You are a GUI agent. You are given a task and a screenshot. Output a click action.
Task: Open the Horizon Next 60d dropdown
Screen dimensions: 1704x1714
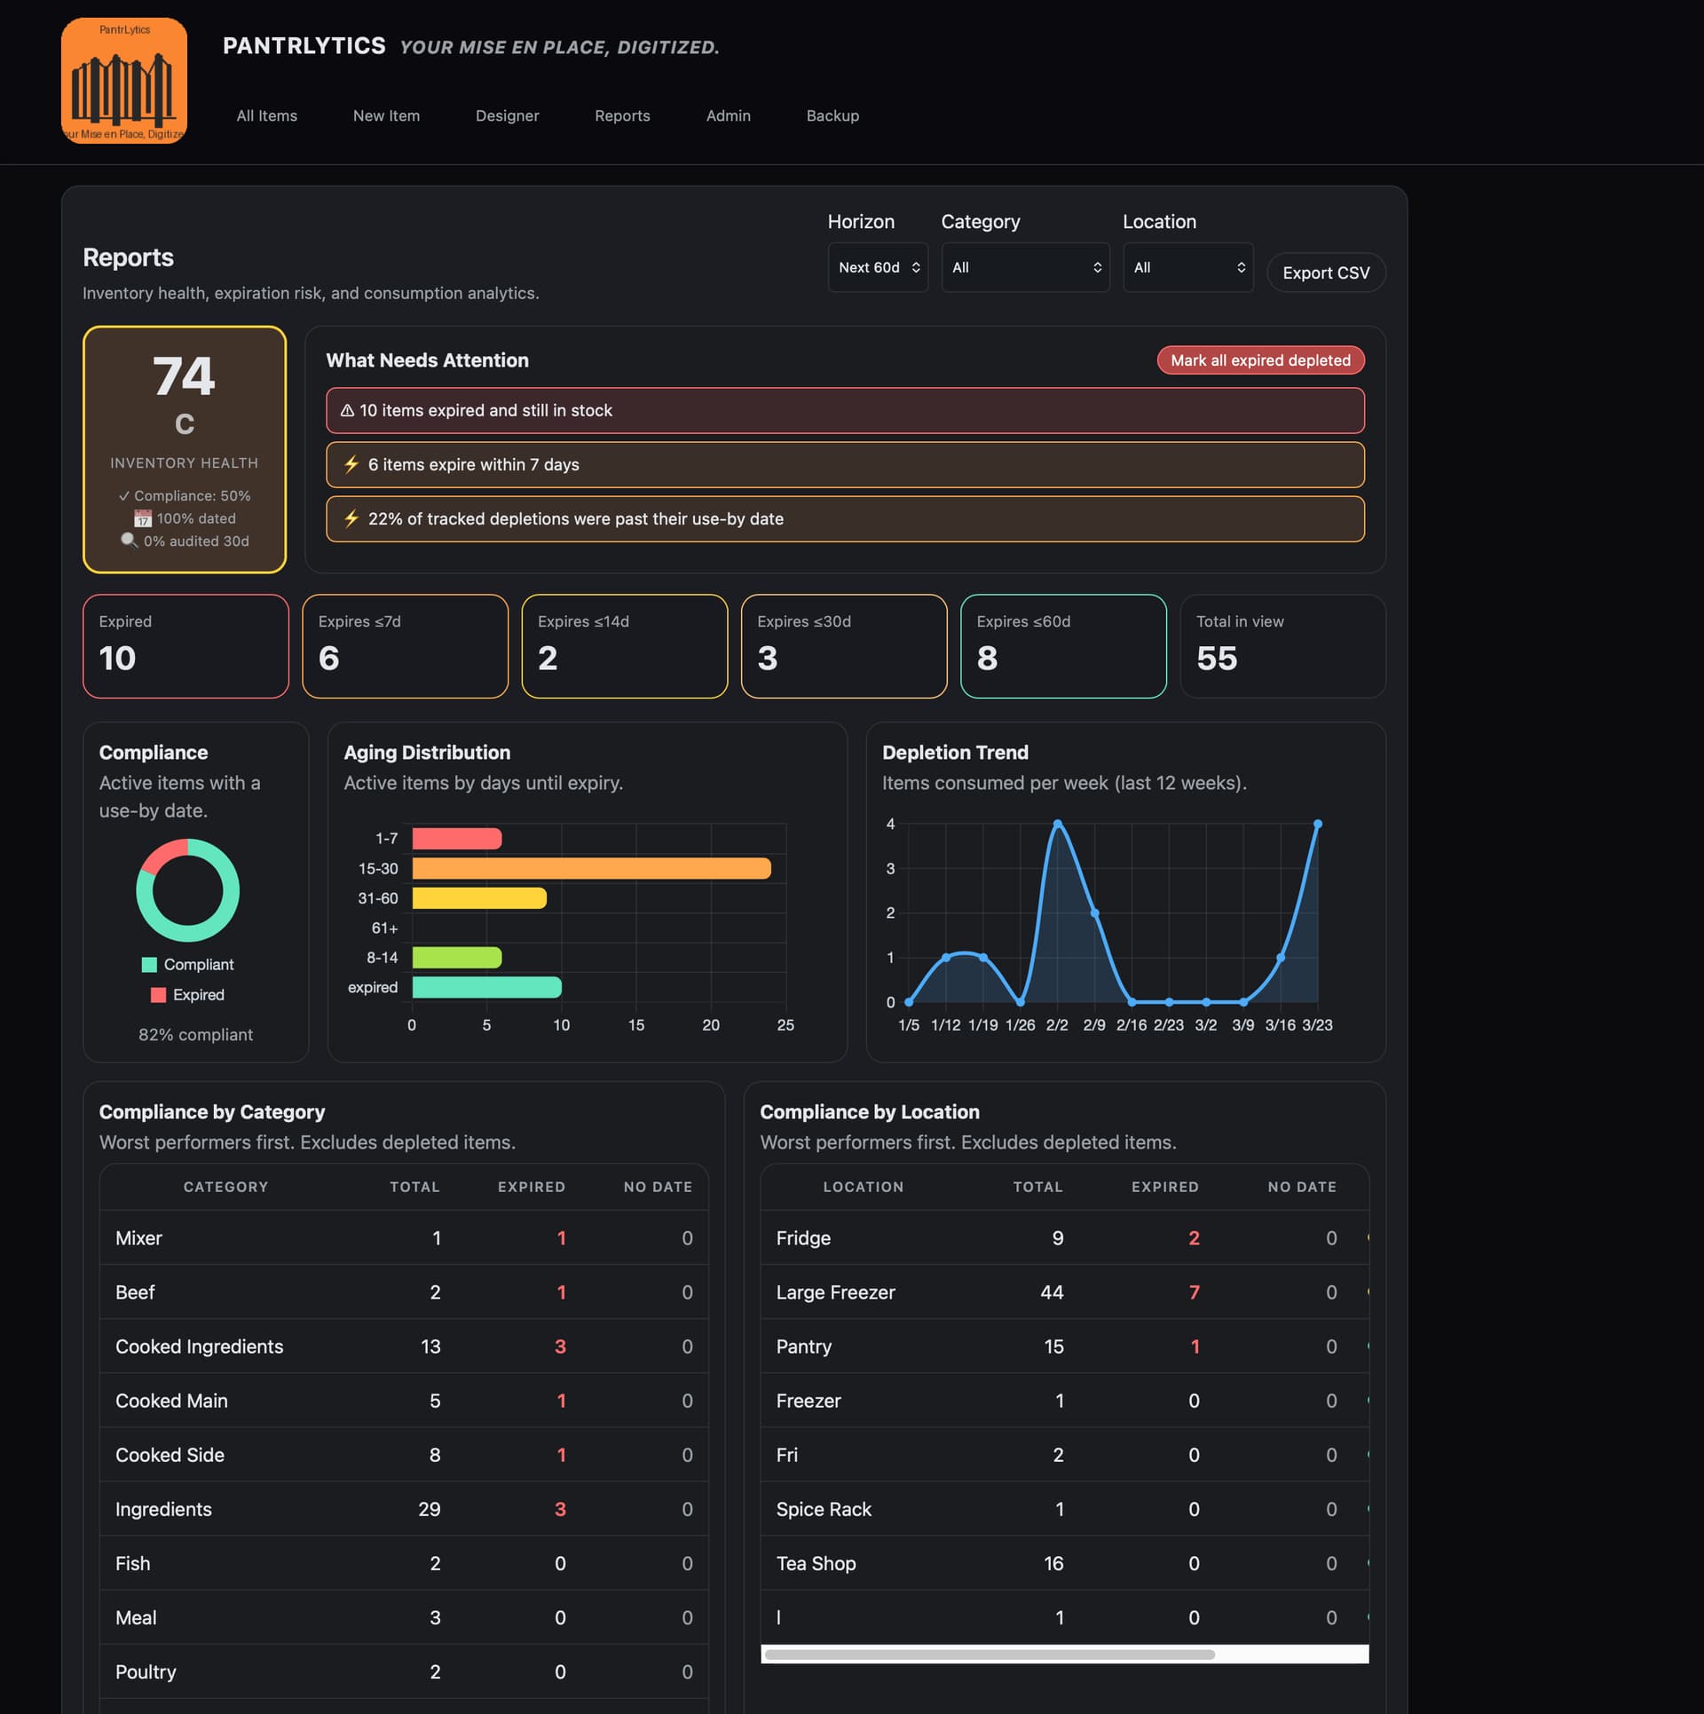pyautogui.click(x=878, y=267)
